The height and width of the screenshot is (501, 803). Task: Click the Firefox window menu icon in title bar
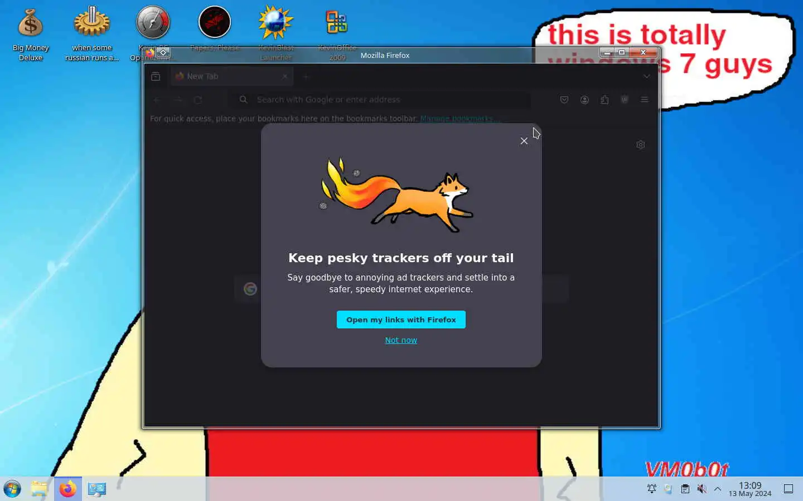pyautogui.click(x=150, y=53)
